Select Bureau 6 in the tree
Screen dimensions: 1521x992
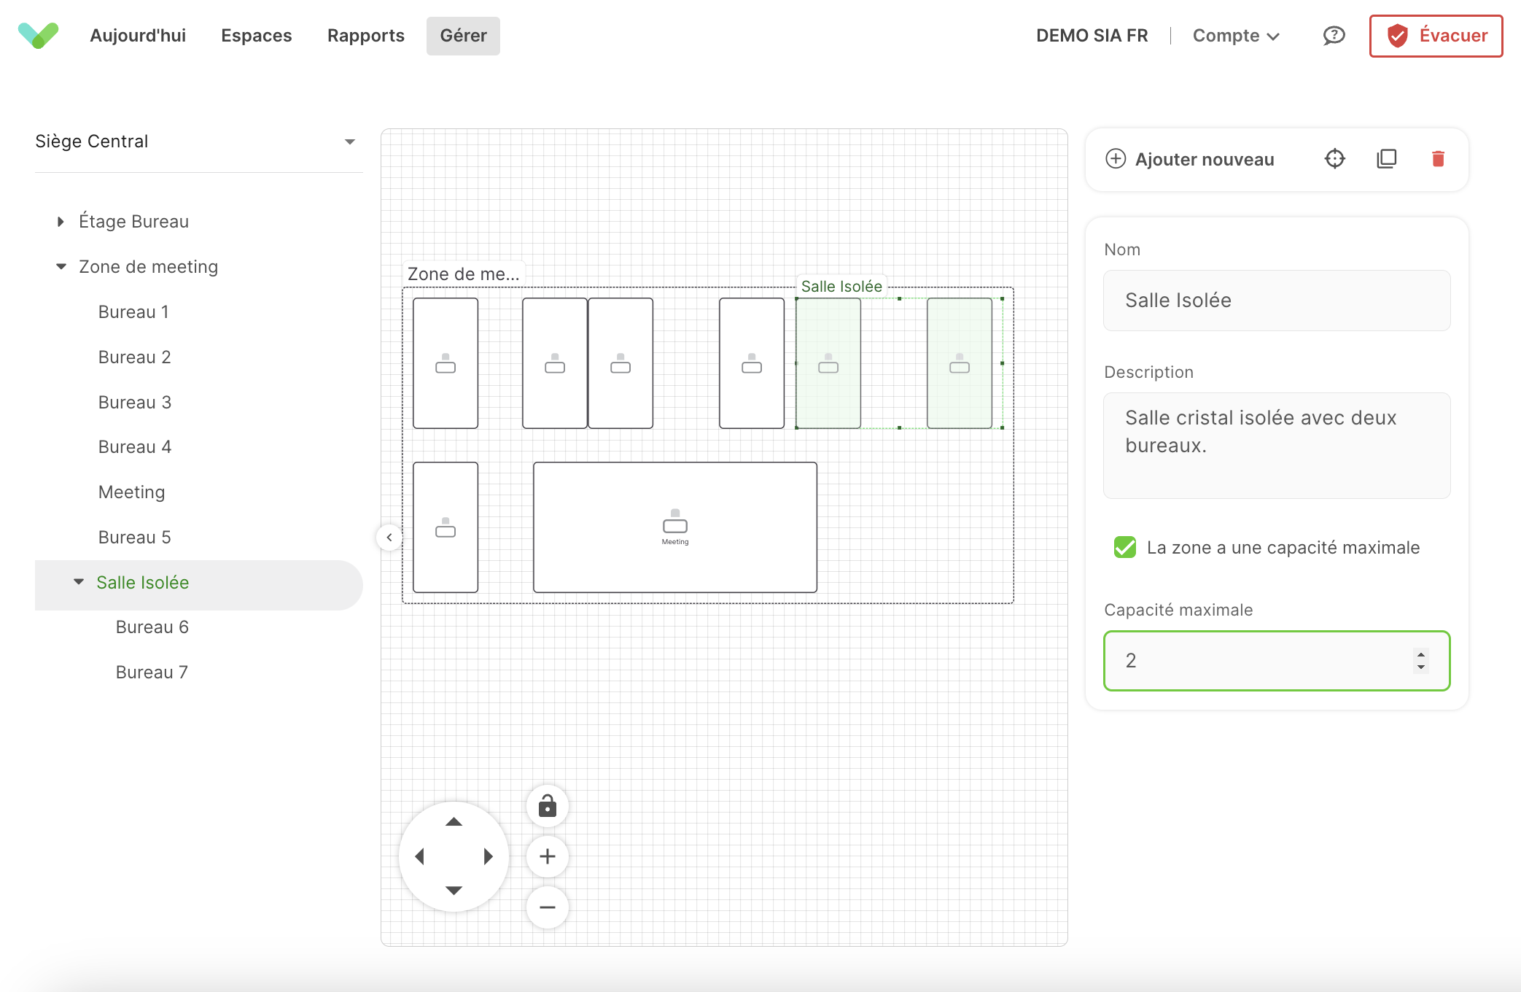[152, 627]
